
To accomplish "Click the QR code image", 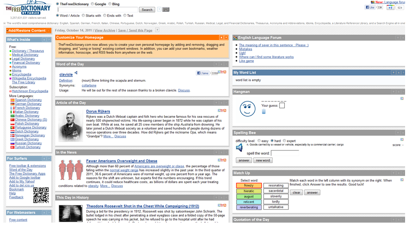I will point(41,195).
